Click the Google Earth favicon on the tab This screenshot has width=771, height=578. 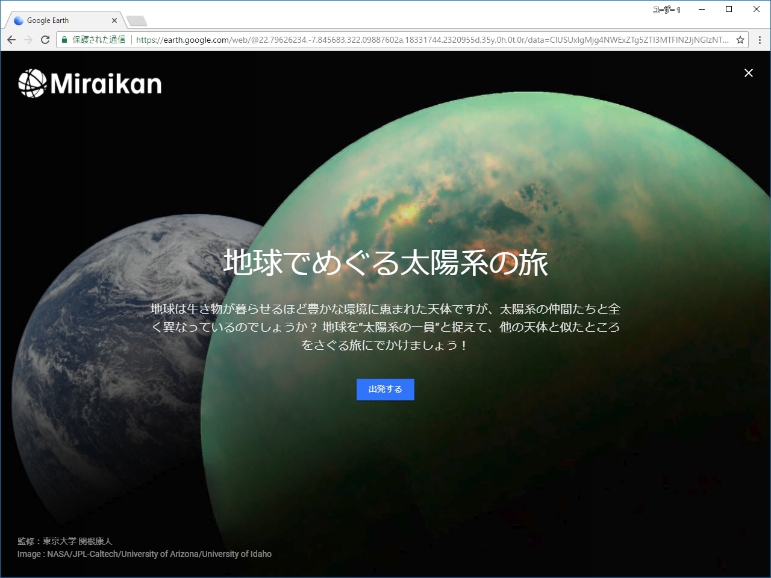pyautogui.click(x=19, y=20)
